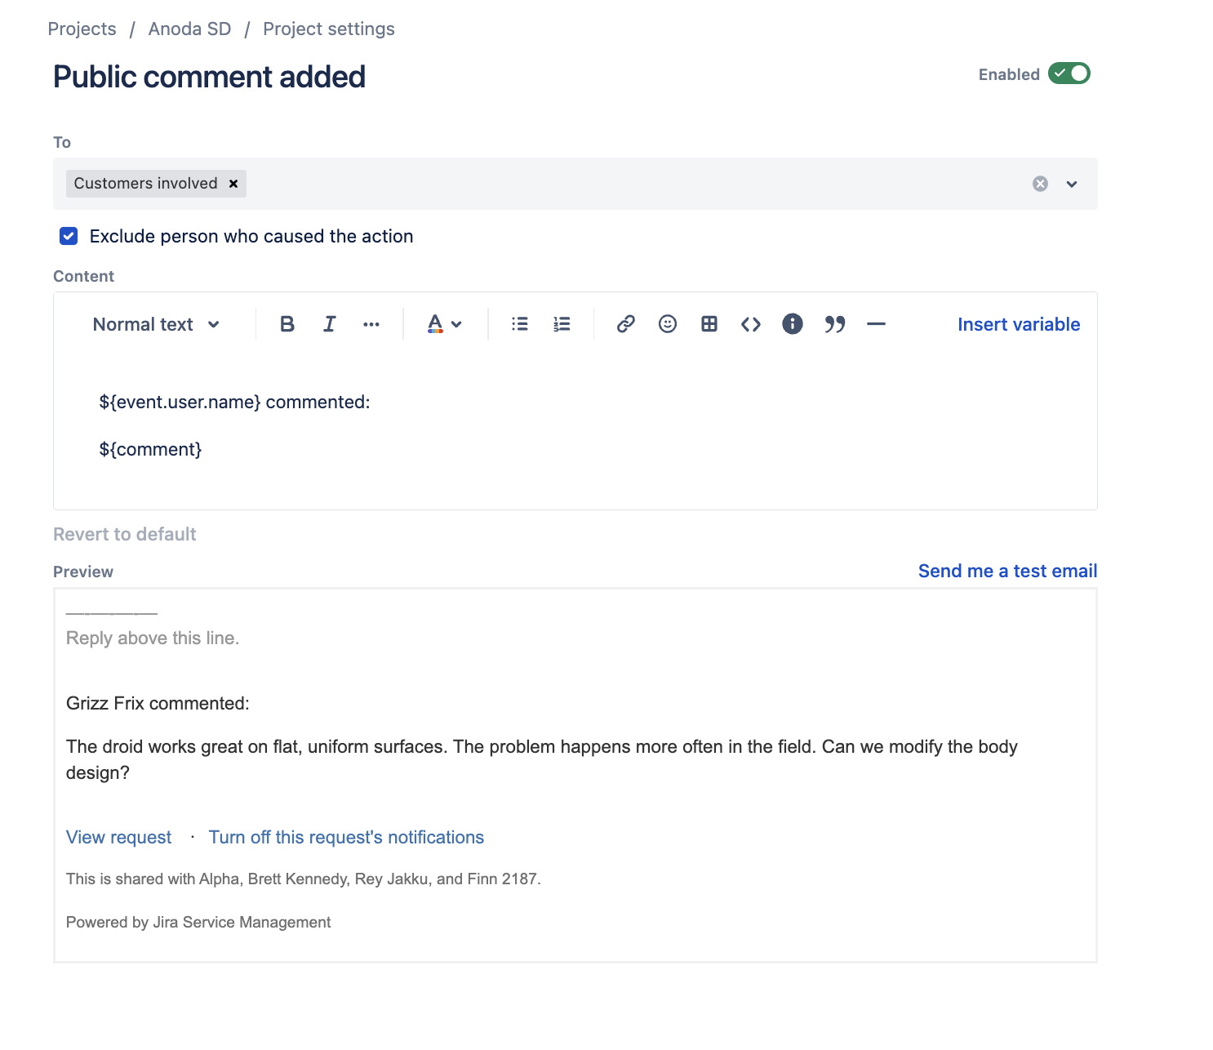
Task: Open more formatting options
Action: (371, 324)
